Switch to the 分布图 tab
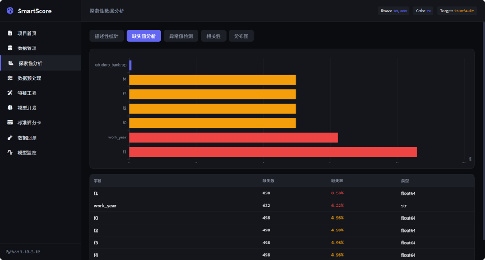Viewport: 485px width, 260px height. pyautogui.click(x=241, y=36)
